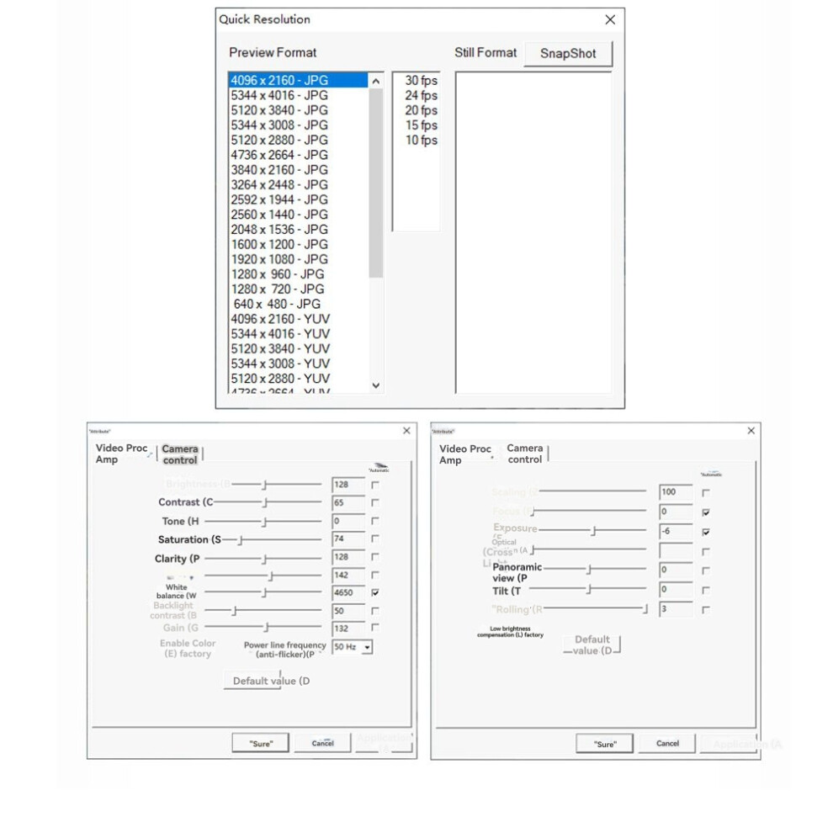Close the Video Proc Amp attribute window
The width and height of the screenshot is (833, 833).
[406, 430]
